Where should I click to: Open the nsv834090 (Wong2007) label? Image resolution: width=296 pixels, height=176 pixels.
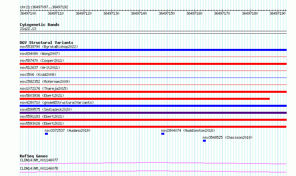[x=40, y=54]
